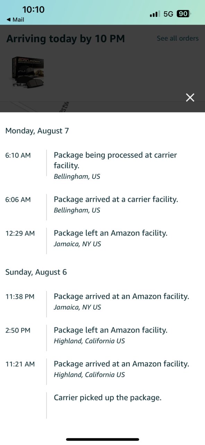Viewport: 205px width, 445px height.
Task: Tap the battery indicator in status bar
Action: point(183,14)
